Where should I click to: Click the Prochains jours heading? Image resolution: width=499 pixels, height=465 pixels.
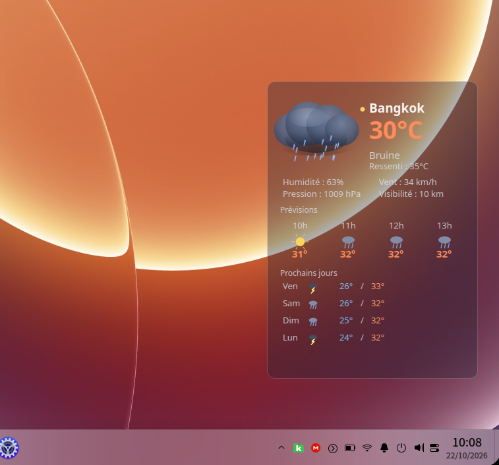[308, 273]
